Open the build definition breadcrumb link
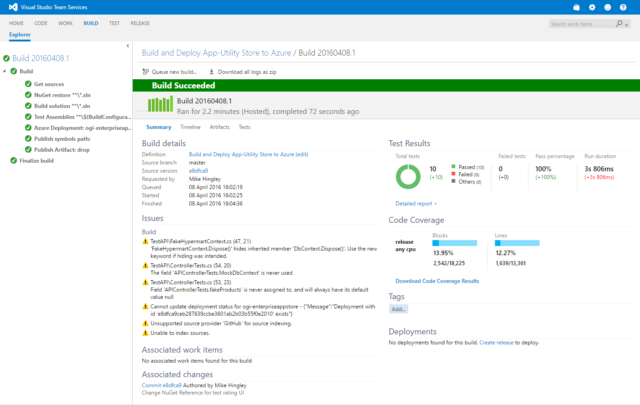Screen dimensions: 640x405 217,53
